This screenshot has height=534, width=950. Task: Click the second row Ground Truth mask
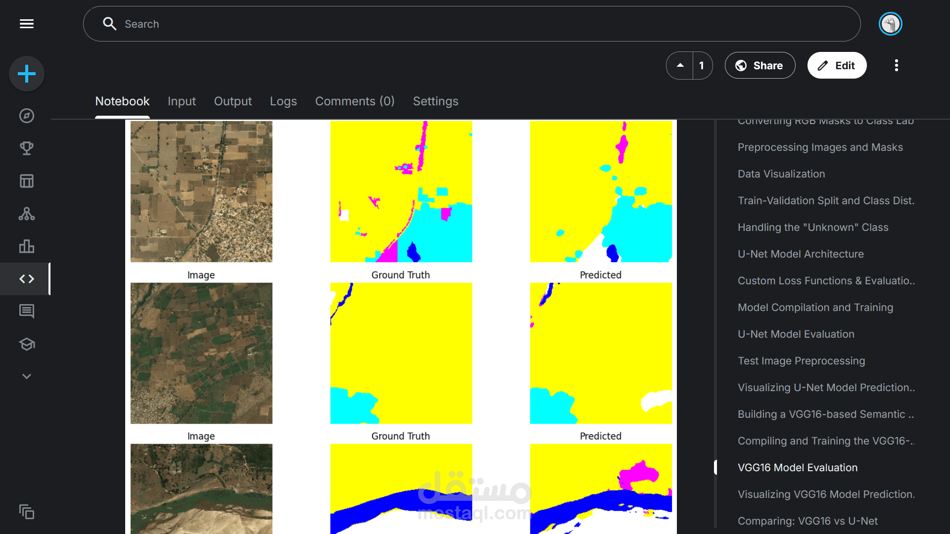pyautogui.click(x=401, y=353)
